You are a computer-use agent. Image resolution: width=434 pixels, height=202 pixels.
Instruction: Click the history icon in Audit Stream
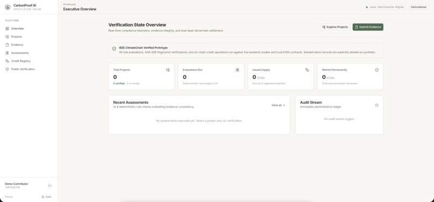click(377, 105)
